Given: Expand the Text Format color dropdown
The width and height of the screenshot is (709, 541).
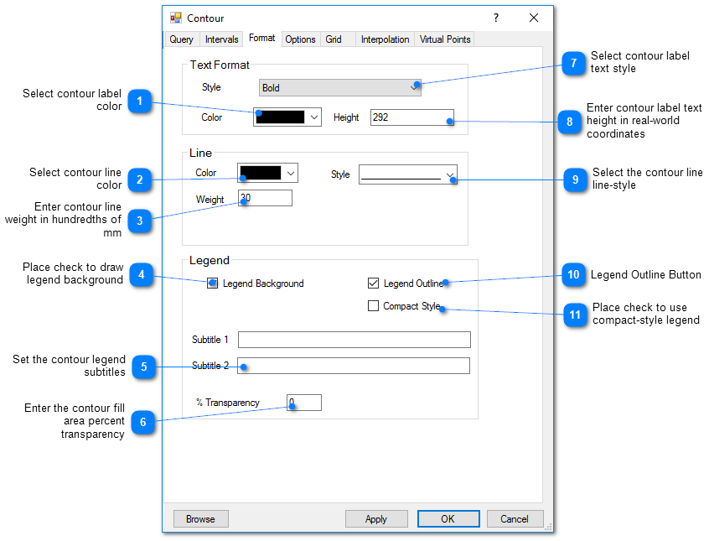Looking at the screenshot, I should click(314, 117).
